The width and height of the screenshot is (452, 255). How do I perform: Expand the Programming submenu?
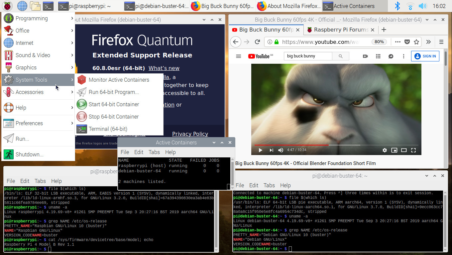click(38, 18)
